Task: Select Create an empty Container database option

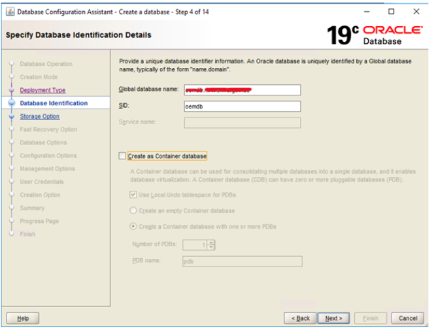Action: point(133,211)
